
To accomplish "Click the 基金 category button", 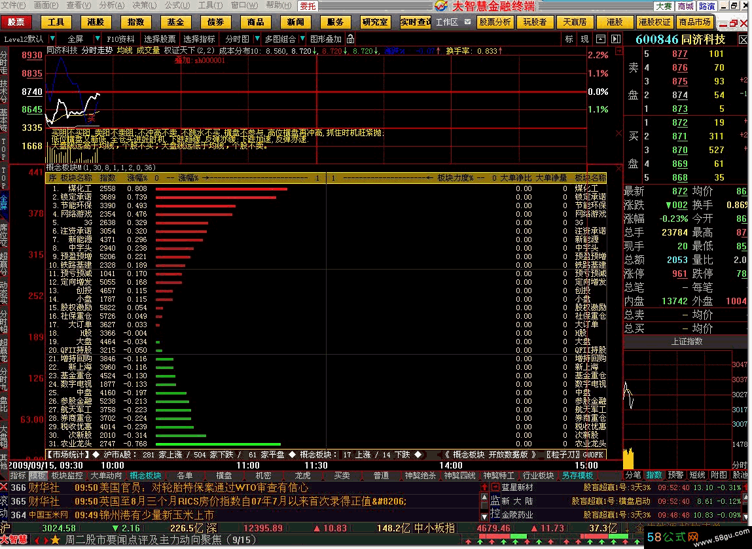I will pyautogui.click(x=175, y=22).
